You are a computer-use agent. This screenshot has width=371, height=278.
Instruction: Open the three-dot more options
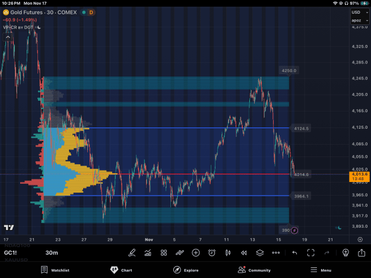pyautogui.click(x=276, y=253)
